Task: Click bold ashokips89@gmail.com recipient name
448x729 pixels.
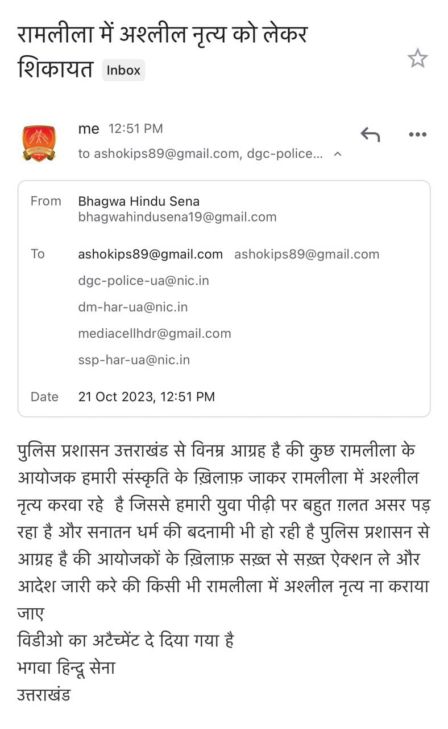Action: (x=150, y=255)
